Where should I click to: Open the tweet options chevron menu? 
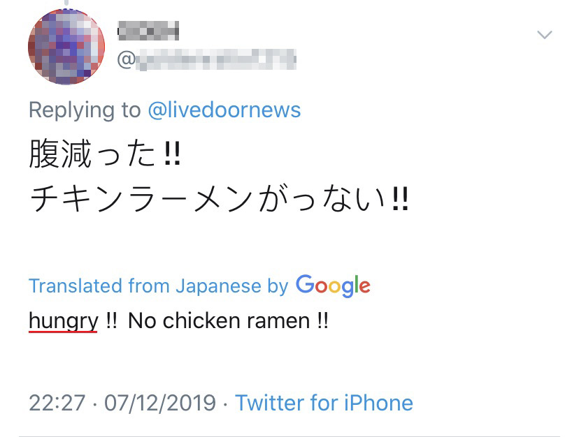tap(544, 35)
